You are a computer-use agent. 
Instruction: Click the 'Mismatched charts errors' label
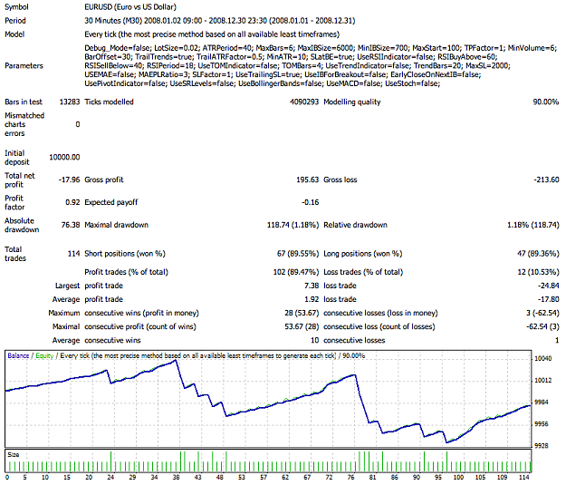[24, 124]
